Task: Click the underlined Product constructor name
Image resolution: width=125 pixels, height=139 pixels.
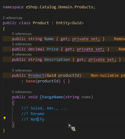Action: click(36, 75)
